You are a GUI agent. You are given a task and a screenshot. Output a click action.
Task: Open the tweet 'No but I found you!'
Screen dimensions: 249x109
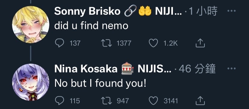coord(100,83)
